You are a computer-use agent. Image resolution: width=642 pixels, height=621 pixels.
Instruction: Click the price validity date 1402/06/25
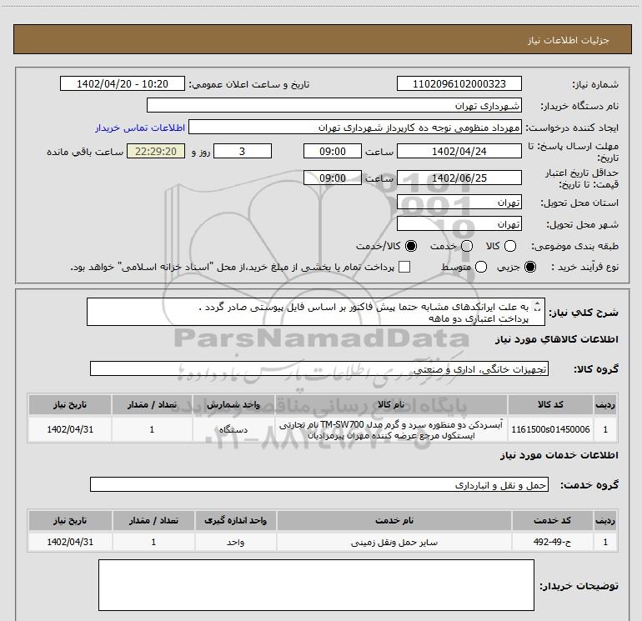pyautogui.click(x=459, y=178)
